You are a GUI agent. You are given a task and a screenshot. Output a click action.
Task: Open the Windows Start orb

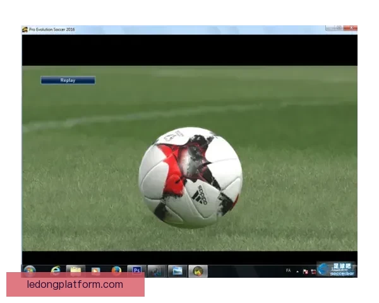(30, 271)
